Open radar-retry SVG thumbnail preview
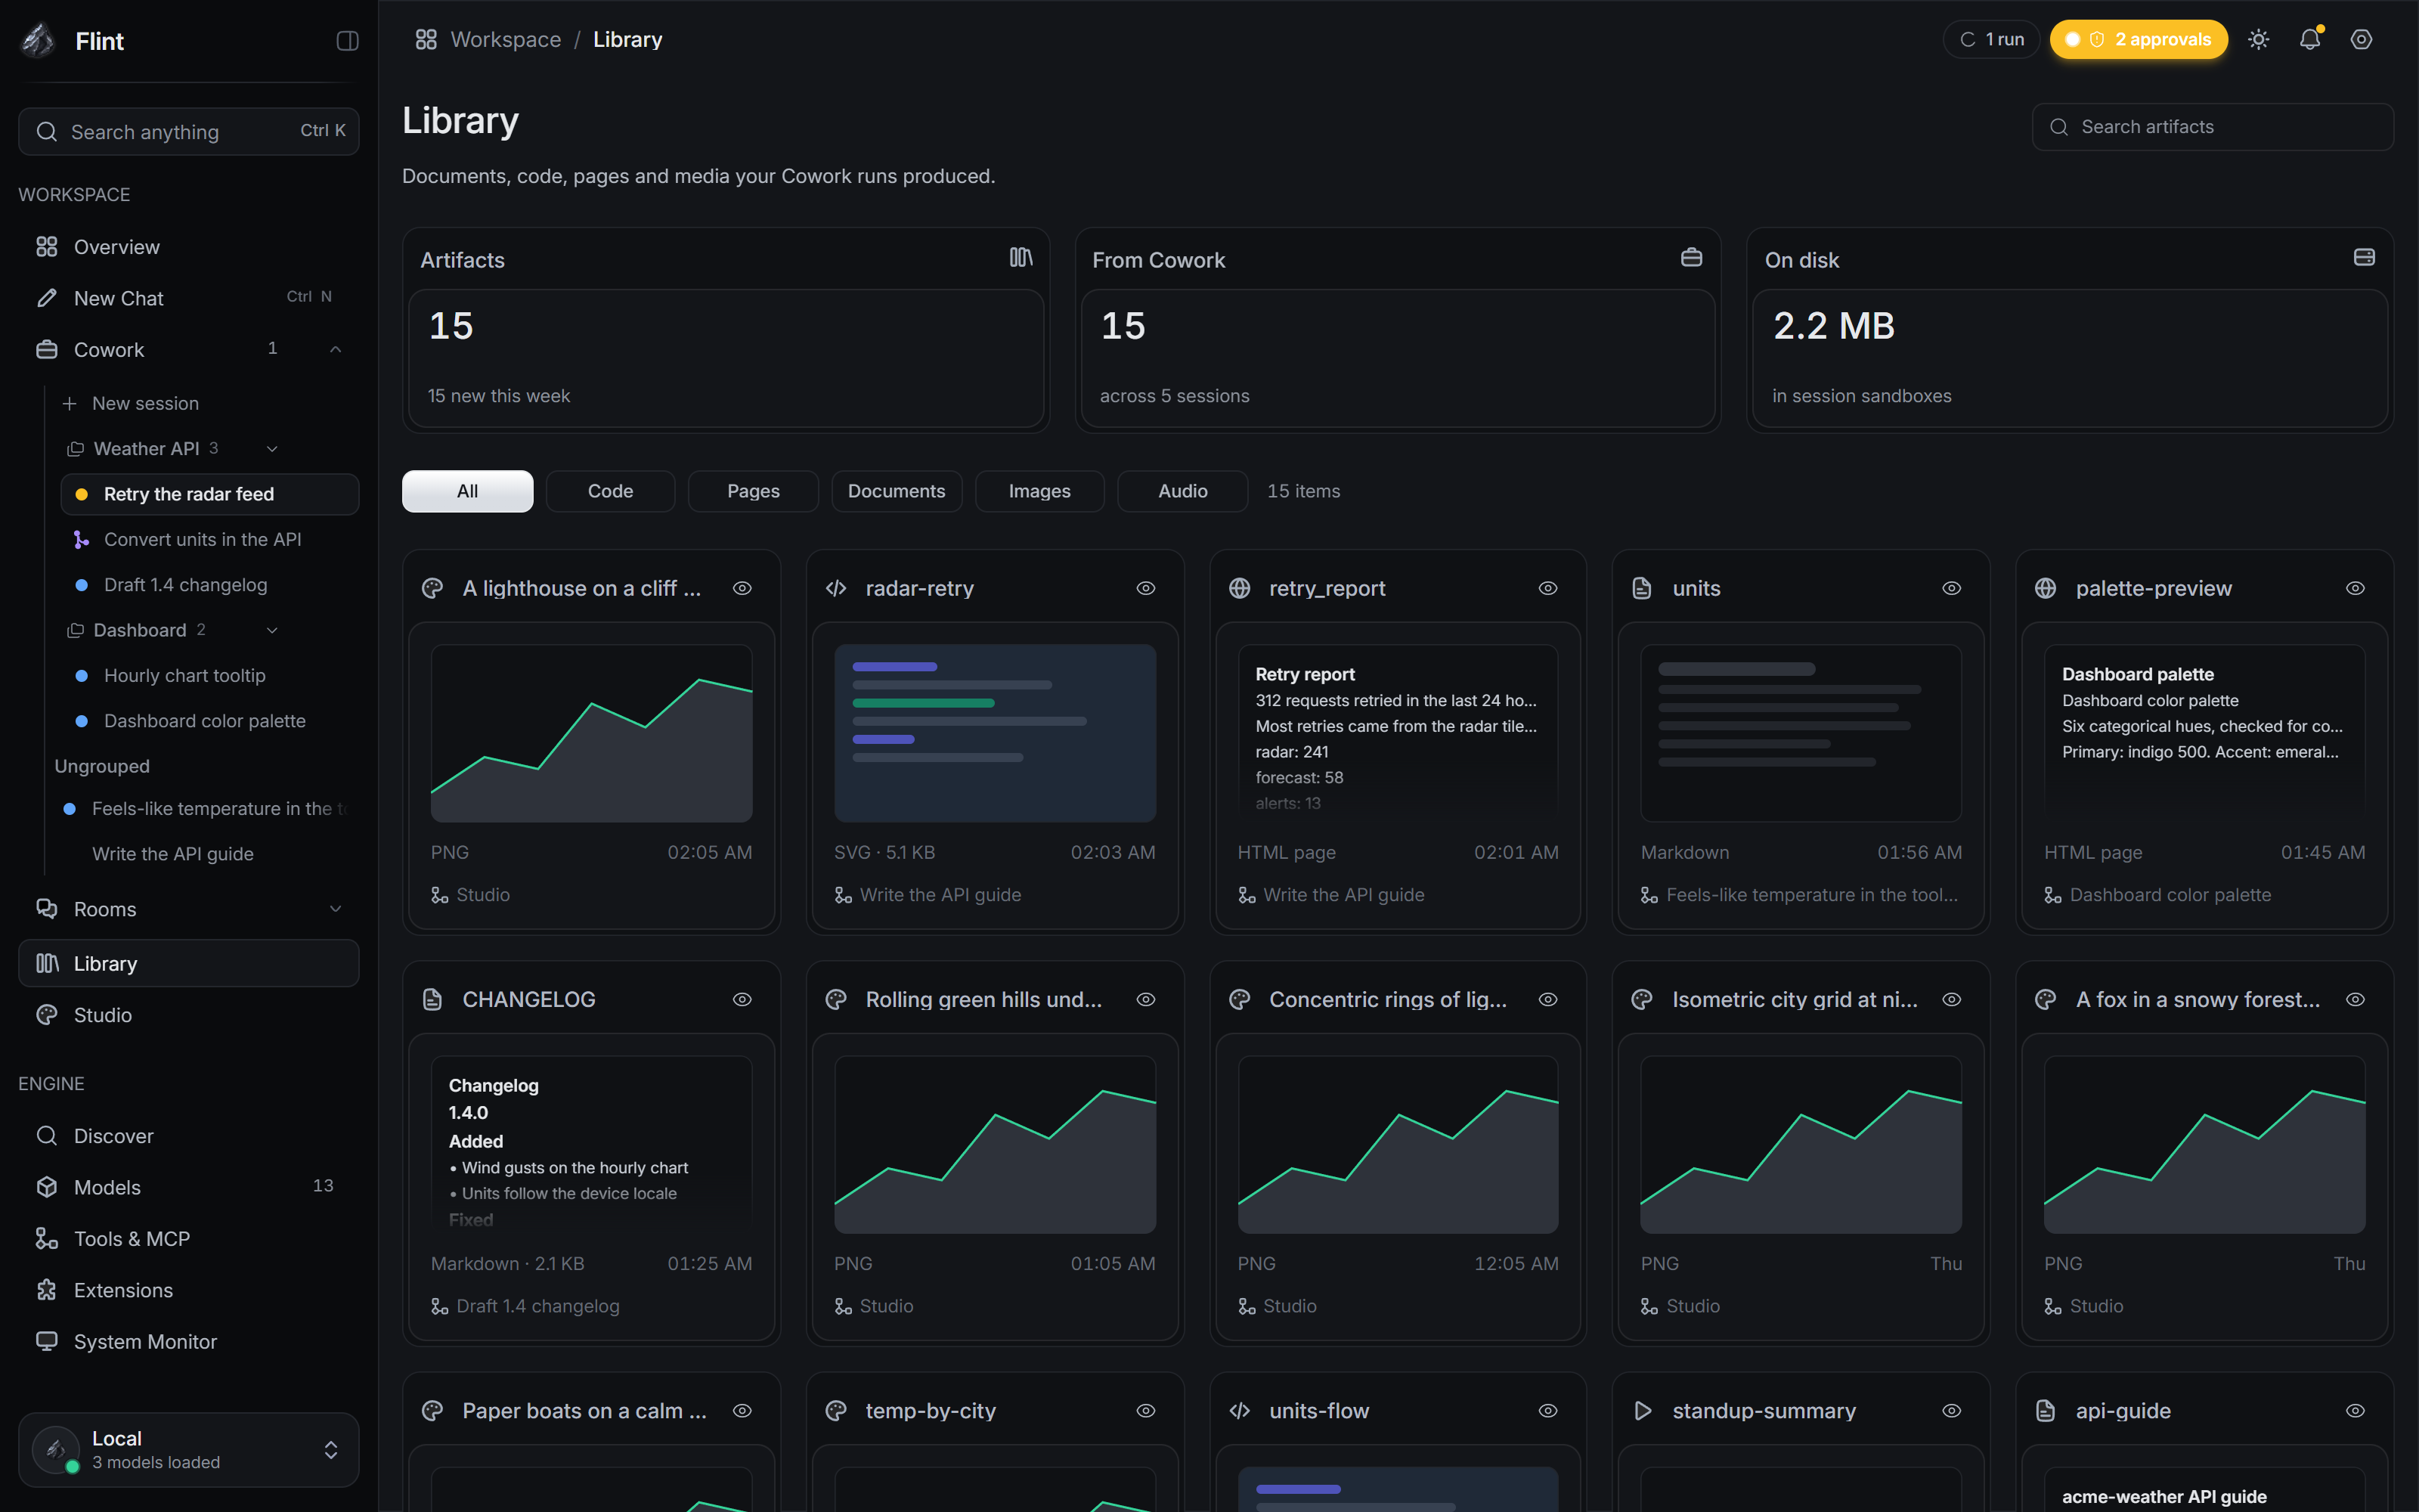 995,733
